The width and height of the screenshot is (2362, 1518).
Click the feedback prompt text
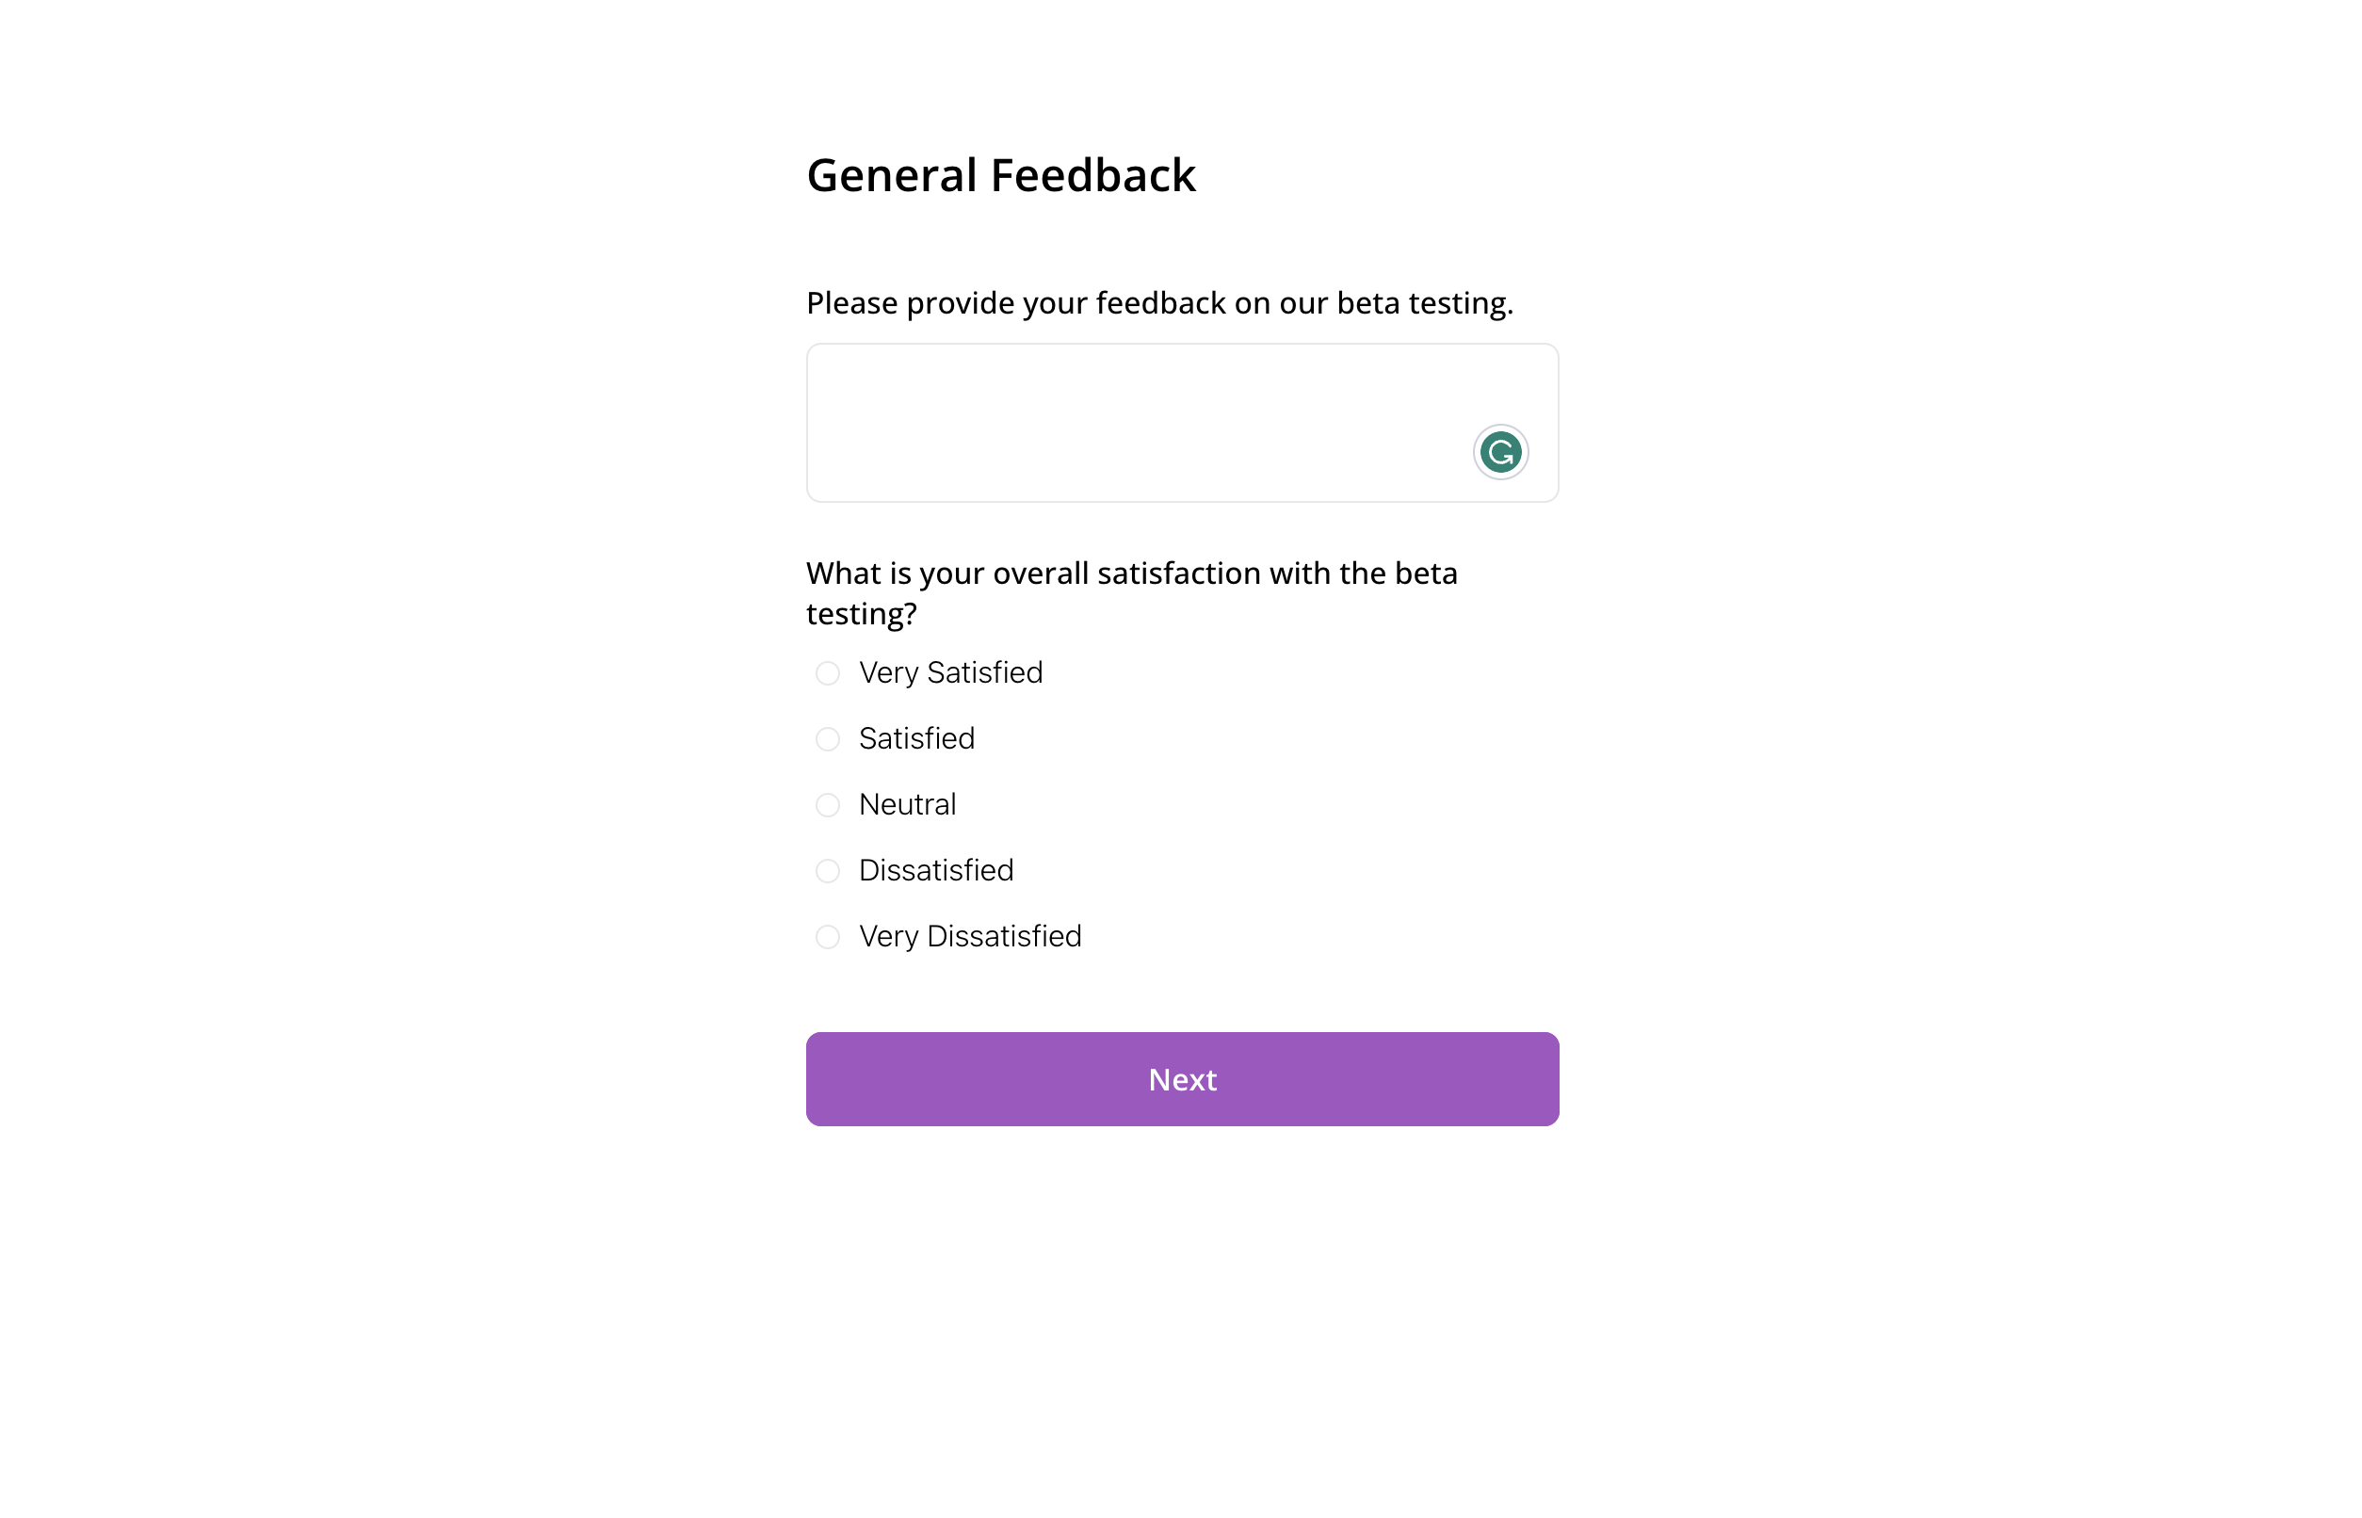(x=1159, y=302)
